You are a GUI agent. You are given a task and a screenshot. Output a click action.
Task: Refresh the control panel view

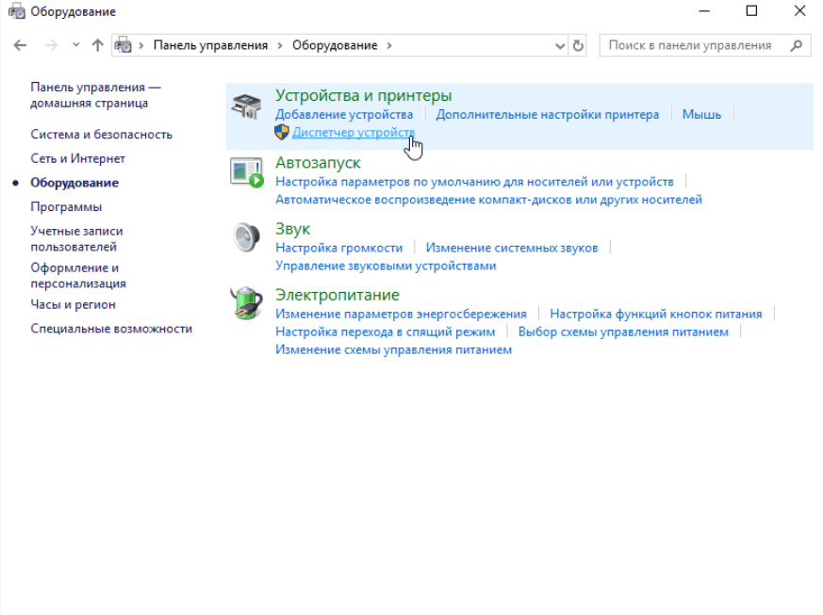click(x=578, y=45)
